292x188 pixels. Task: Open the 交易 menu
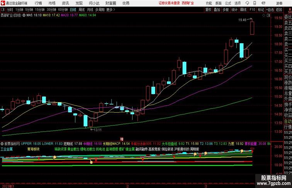(x=126, y=3)
